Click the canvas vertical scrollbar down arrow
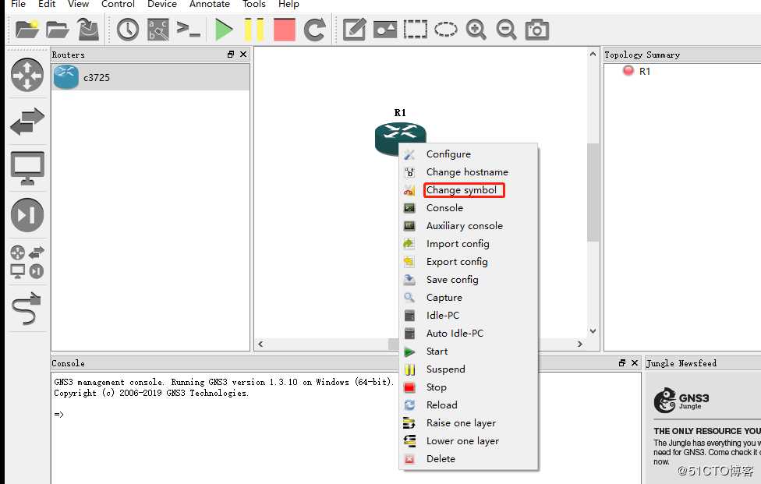The image size is (761, 484). point(593,331)
